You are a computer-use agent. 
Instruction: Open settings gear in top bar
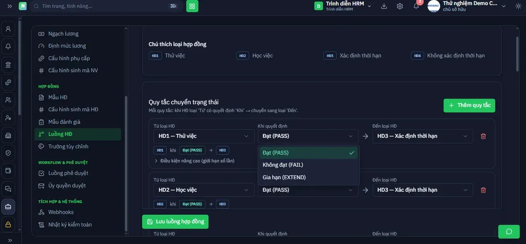coord(400,6)
